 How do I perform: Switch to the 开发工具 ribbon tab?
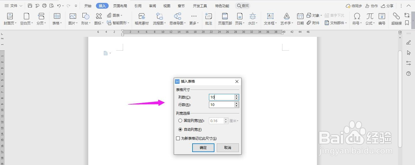[200, 6]
